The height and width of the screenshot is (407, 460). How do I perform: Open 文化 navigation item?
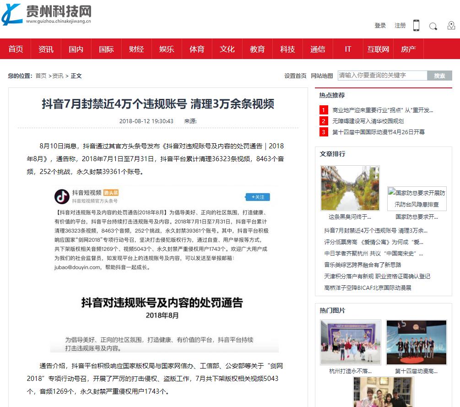pos(227,49)
